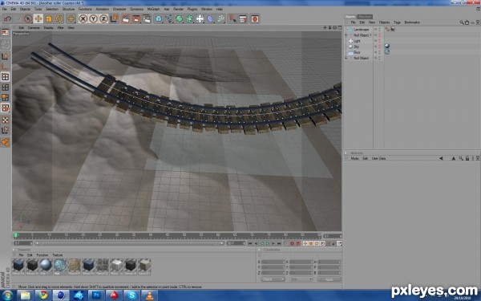Screen dimensions: 481x301
Task: Activate the Move tool in top toolbar
Action: pos(38,18)
